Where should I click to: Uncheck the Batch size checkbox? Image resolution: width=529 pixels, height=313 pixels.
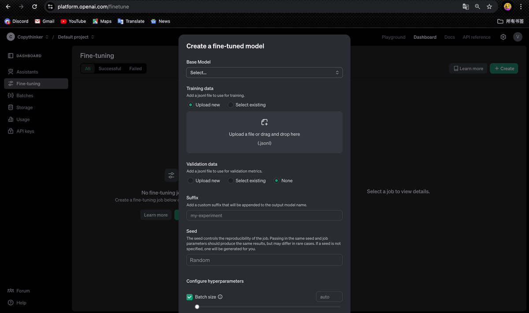pos(190,297)
